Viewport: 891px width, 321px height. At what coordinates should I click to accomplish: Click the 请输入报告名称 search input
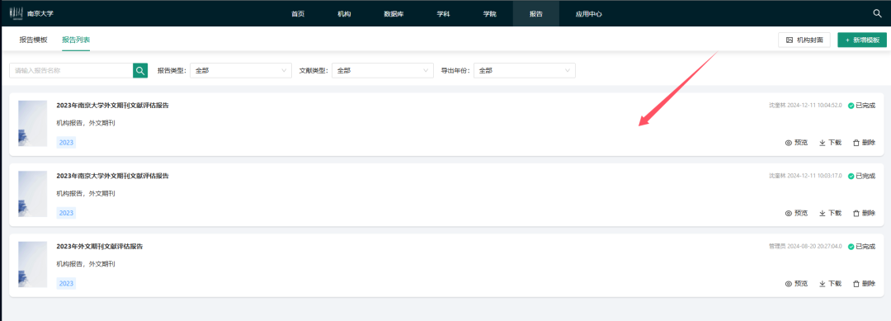71,70
